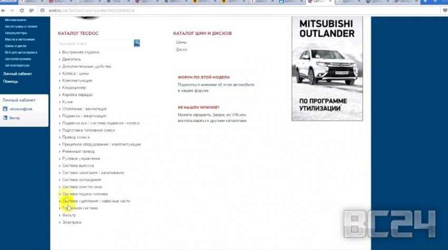Open the Система охлаждения tree item
The height and width of the screenshot is (250, 448).
pyautogui.click(x=81, y=180)
